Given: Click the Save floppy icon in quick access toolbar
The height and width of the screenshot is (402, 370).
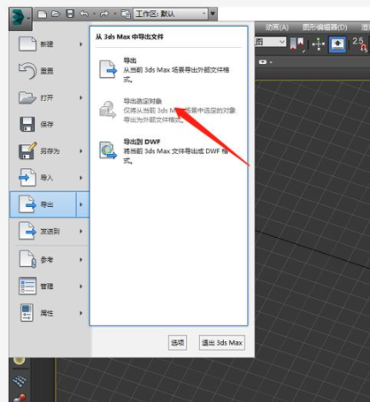Looking at the screenshot, I should [70, 14].
